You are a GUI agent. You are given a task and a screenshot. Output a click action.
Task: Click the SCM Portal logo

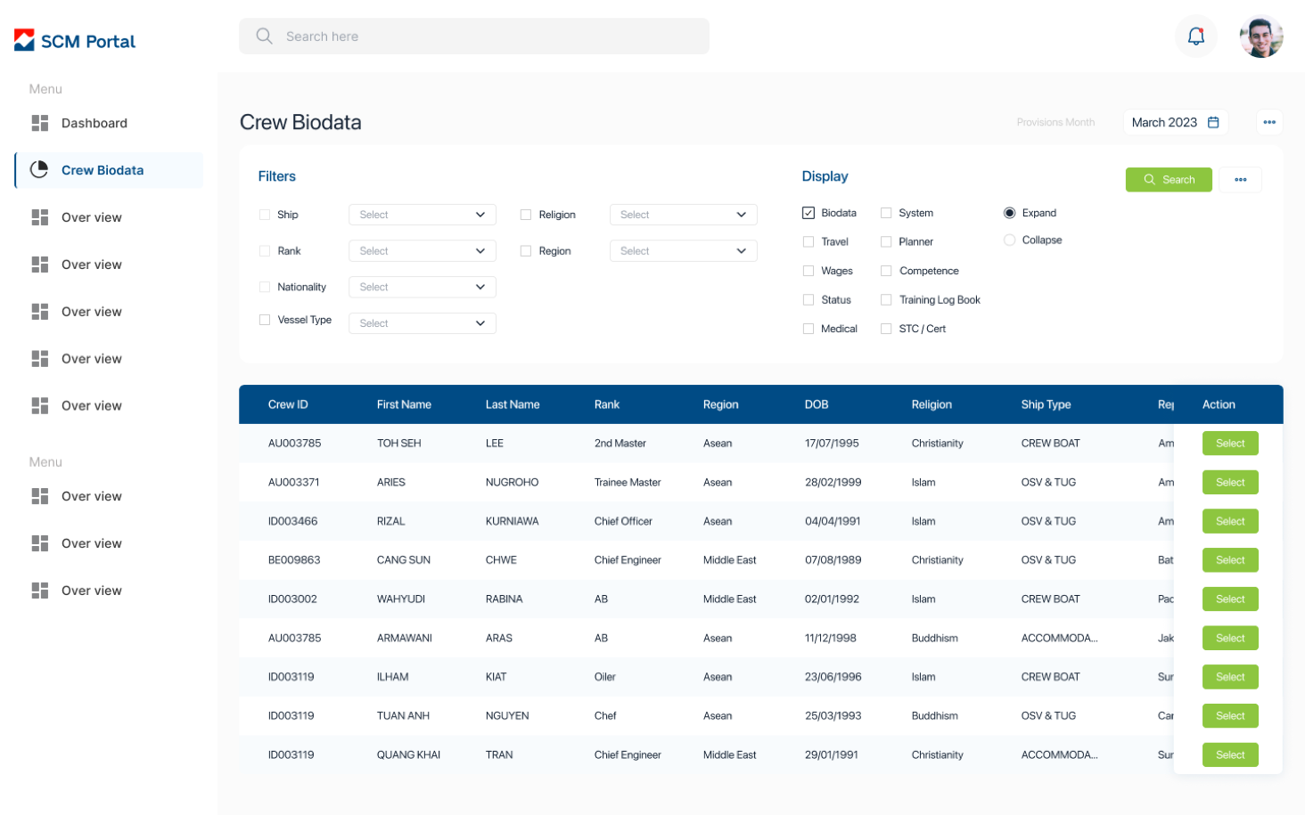click(75, 41)
